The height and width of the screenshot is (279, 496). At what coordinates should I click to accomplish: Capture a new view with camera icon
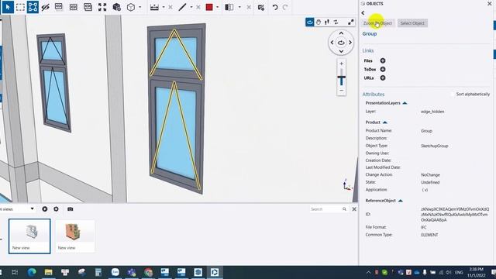[x=71, y=209]
